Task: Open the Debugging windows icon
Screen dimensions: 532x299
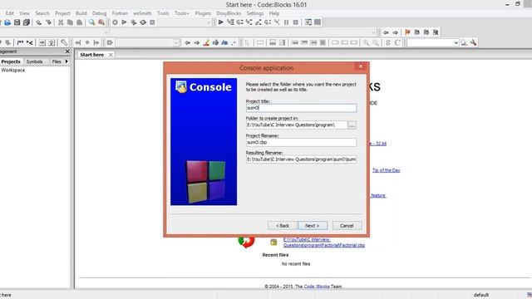Action: tap(308, 22)
